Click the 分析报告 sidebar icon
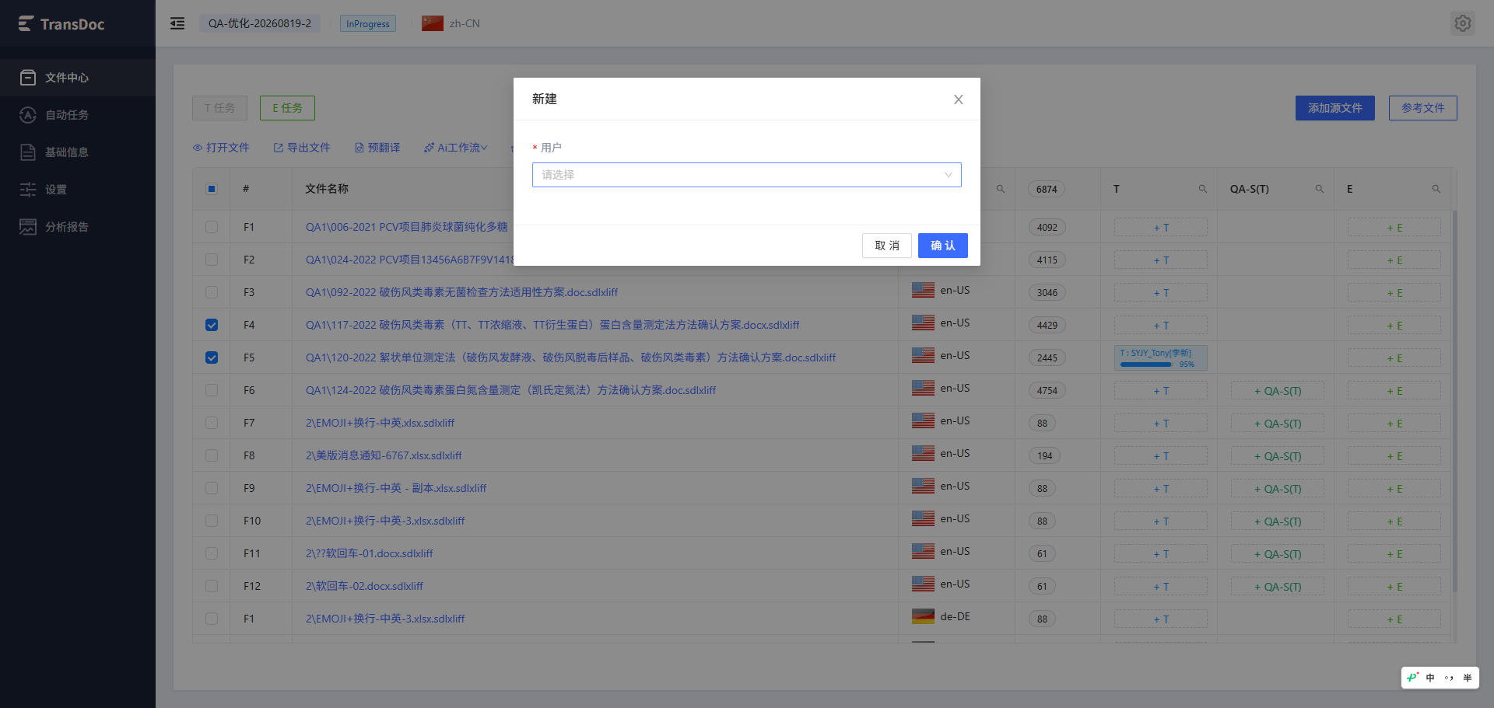 [28, 227]
